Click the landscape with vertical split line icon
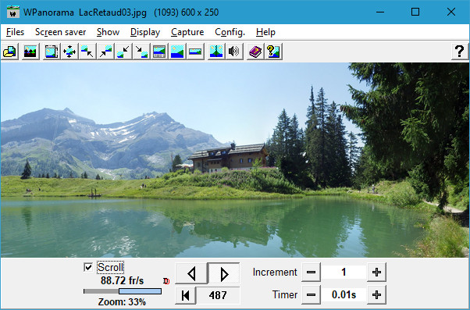This screenshot has width=470, height=310. tap(216, 52)
